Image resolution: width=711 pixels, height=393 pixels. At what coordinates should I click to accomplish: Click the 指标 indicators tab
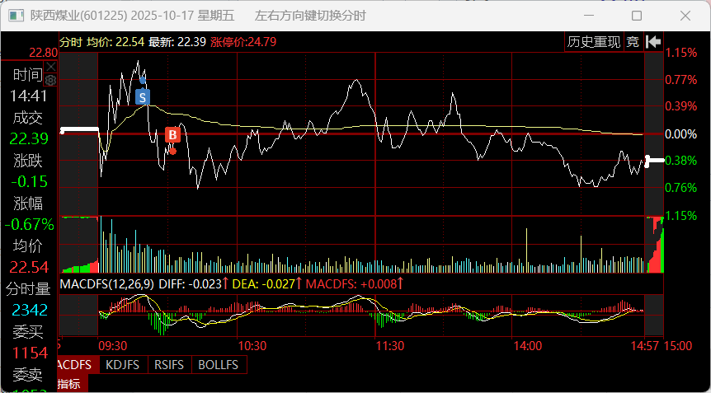click(x=69, y=384)
